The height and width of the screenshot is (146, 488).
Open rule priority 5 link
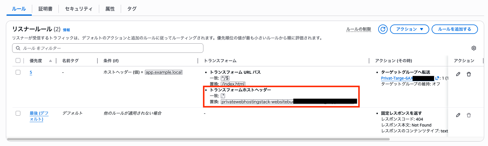point(31,72)
